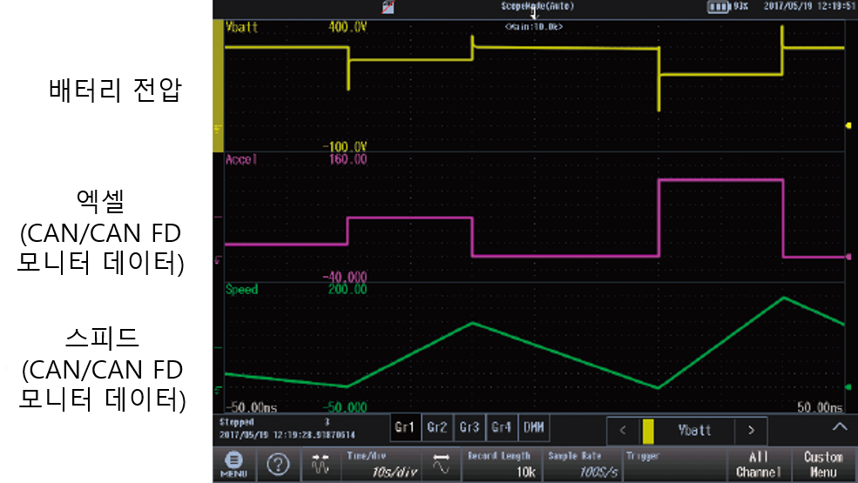Click the yellow trigger level marker on right edge
Screen dimensions: 858x483
point(848,126)
